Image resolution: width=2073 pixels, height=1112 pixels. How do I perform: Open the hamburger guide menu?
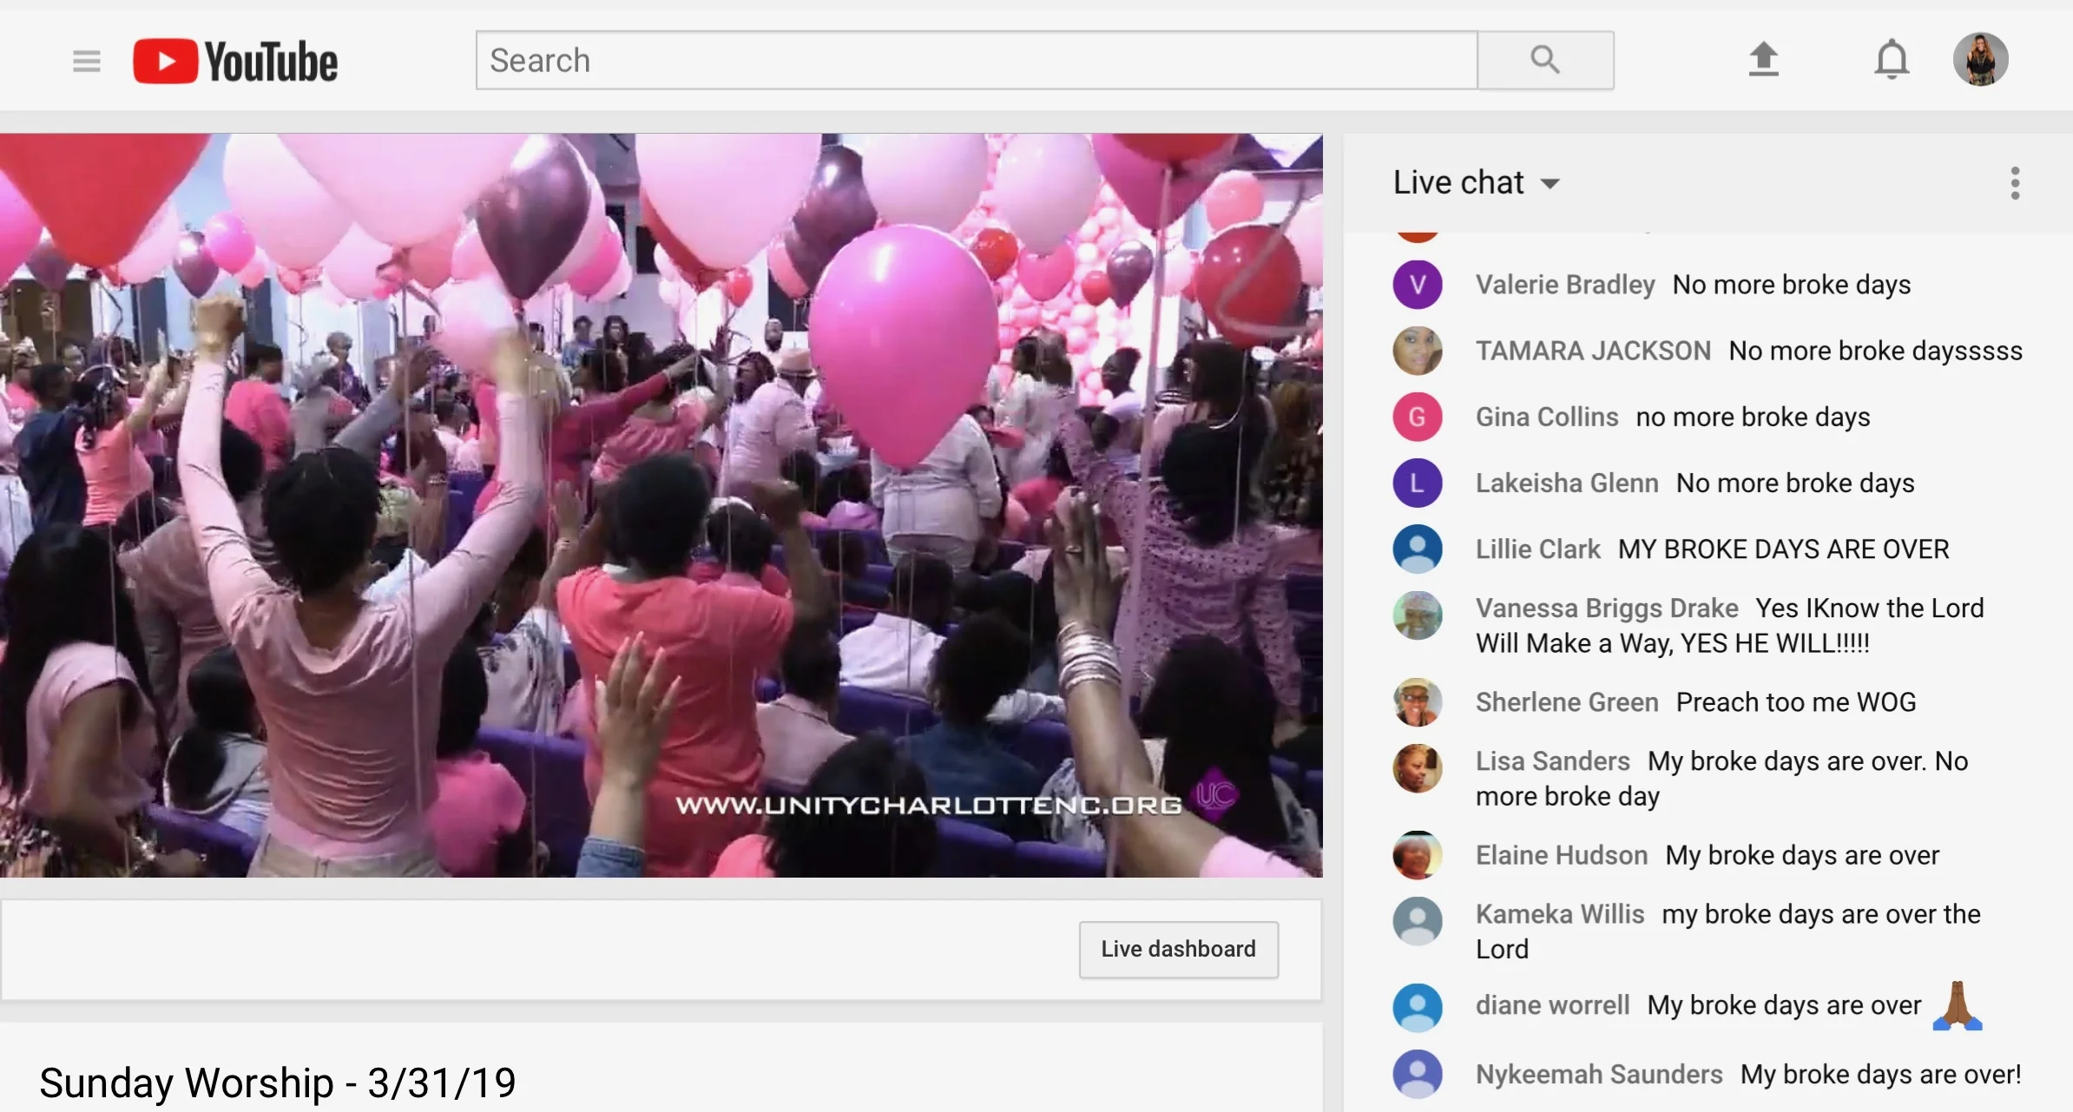[86, 61]
